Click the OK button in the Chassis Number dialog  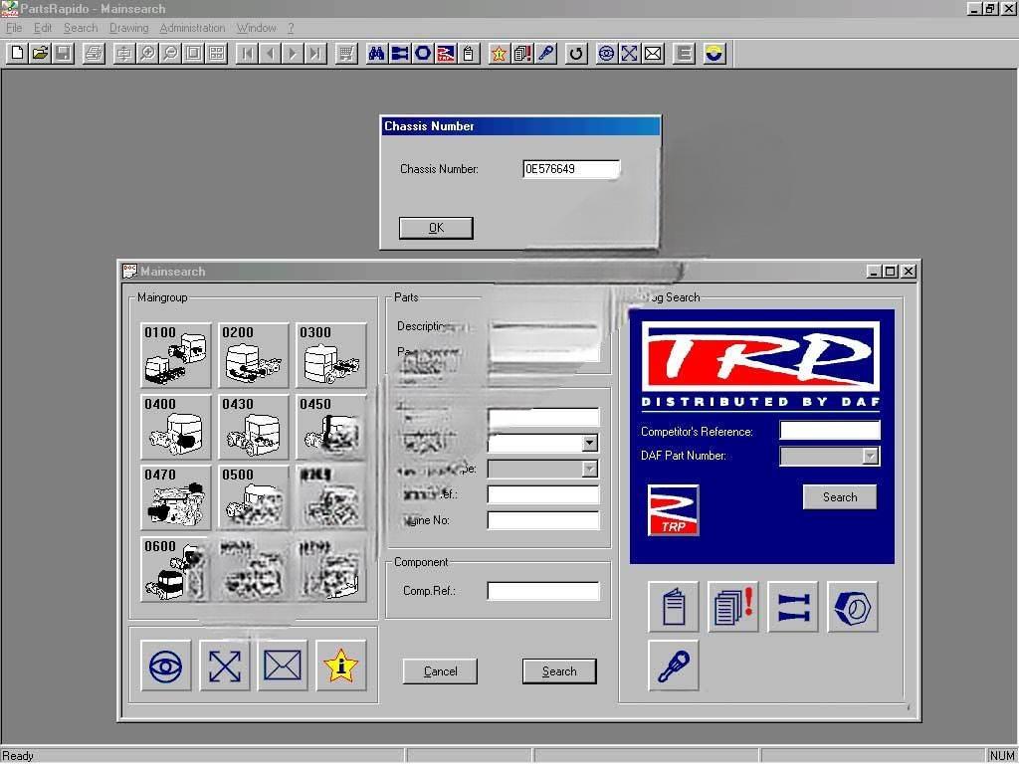click(435, 228)
